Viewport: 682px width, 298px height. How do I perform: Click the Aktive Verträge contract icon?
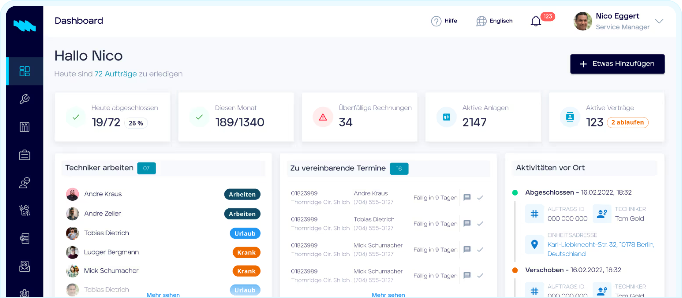[570, 117]
